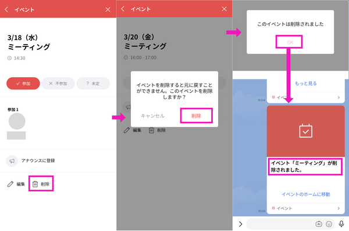Select 不参加 attendance option

click(58, 84)
